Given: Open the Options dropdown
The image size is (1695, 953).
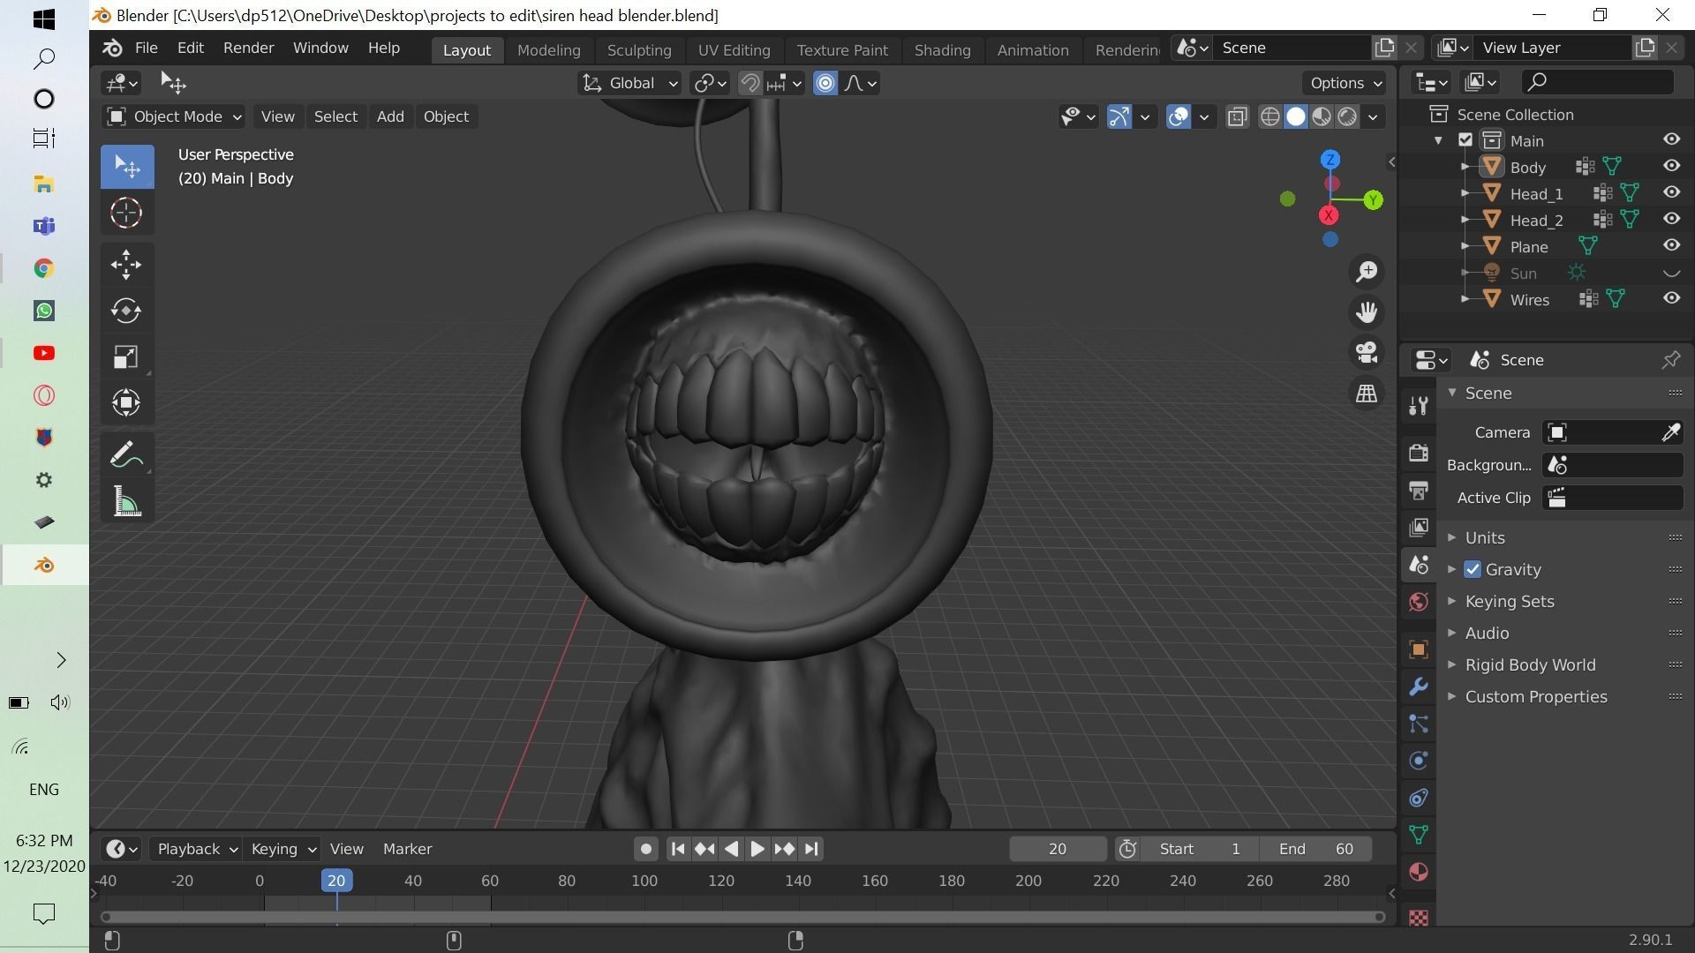Looking at the screenshot, I should click(1345, 83).
